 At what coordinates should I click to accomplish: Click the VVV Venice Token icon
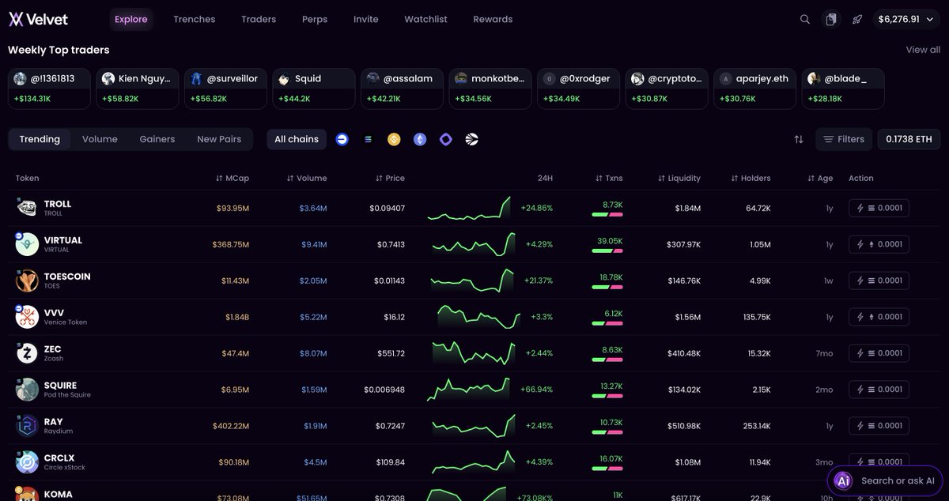pos(27,317)
